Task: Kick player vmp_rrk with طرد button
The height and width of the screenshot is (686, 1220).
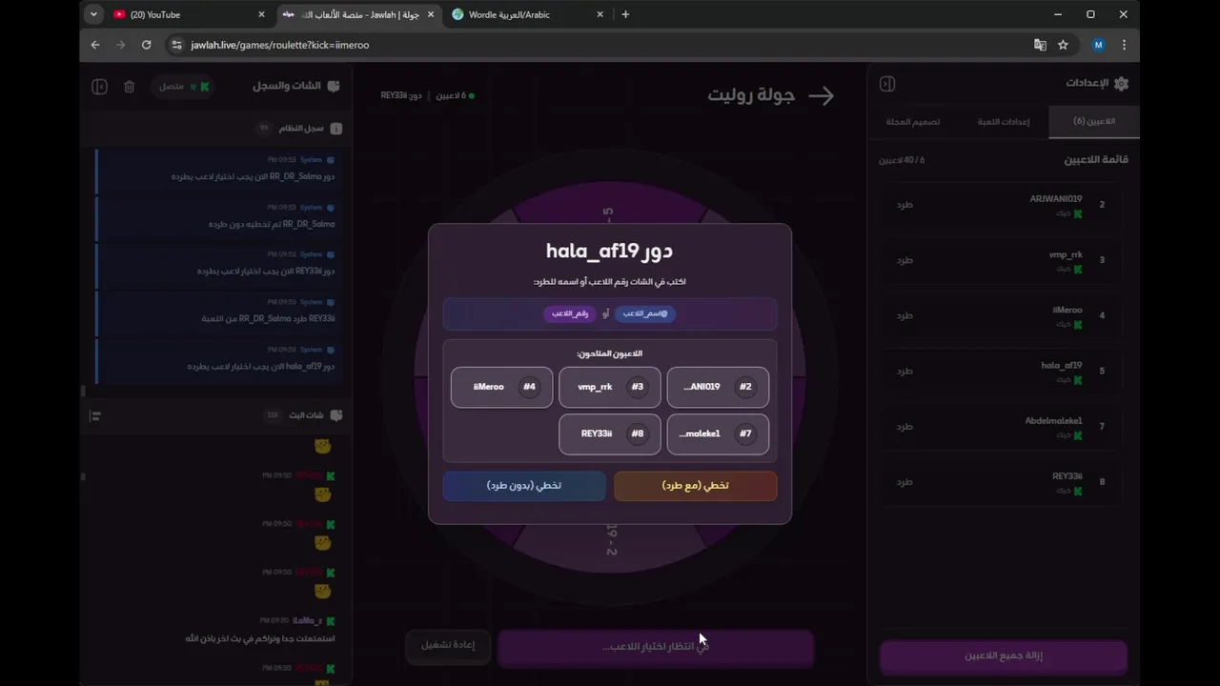Action: click(905, 260)
